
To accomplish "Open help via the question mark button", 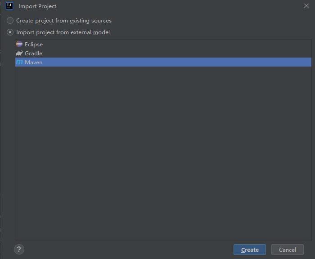I will pyautogui.click(x=19, y=249).
